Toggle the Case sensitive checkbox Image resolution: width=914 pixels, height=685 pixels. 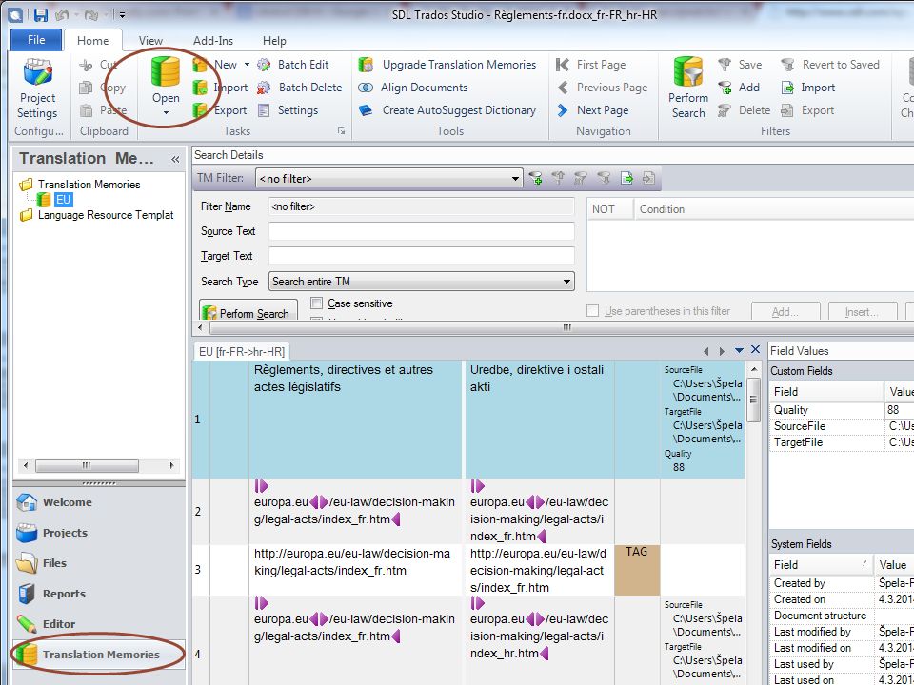point(316,303)
